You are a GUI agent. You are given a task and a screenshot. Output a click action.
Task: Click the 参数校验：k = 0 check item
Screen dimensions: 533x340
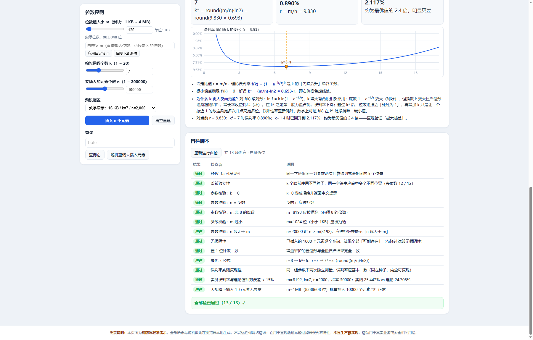(x=225, y=193)
